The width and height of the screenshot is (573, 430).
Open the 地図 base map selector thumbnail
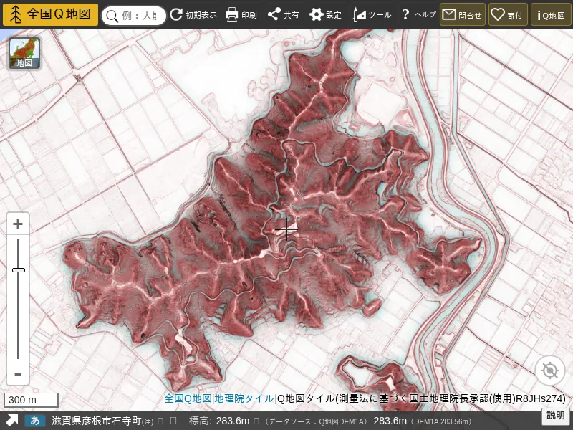(x=24, y=53)
